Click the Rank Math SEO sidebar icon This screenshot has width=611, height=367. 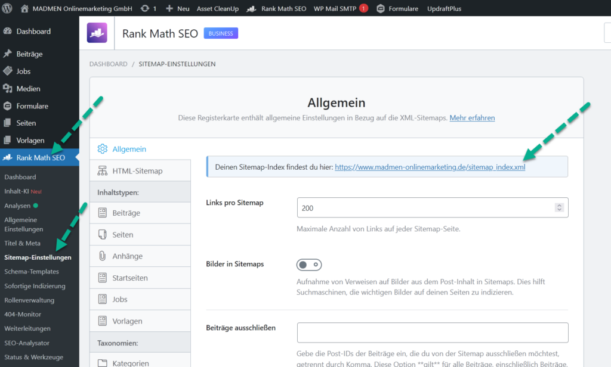tap(7, 158)
